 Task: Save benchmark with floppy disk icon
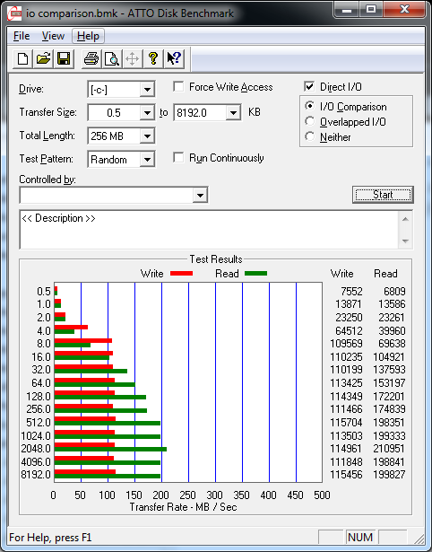click(64, 58)
